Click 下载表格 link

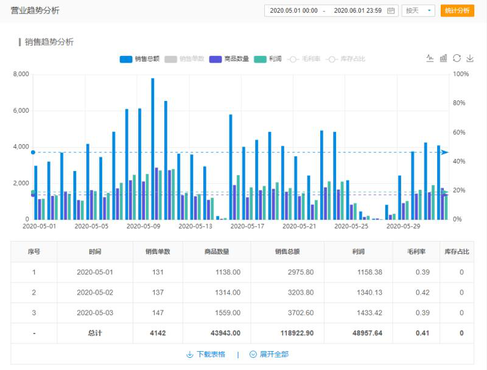(x=211, y=354)
